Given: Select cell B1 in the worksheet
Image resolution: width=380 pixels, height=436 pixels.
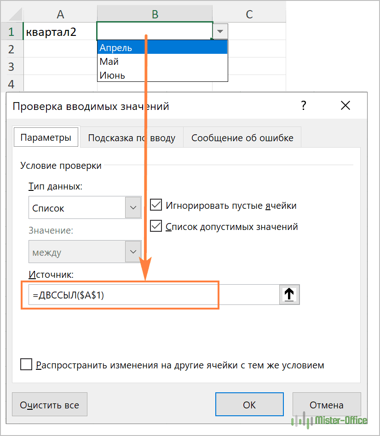Looking at the screenshot, I should (x=155, y=31).
